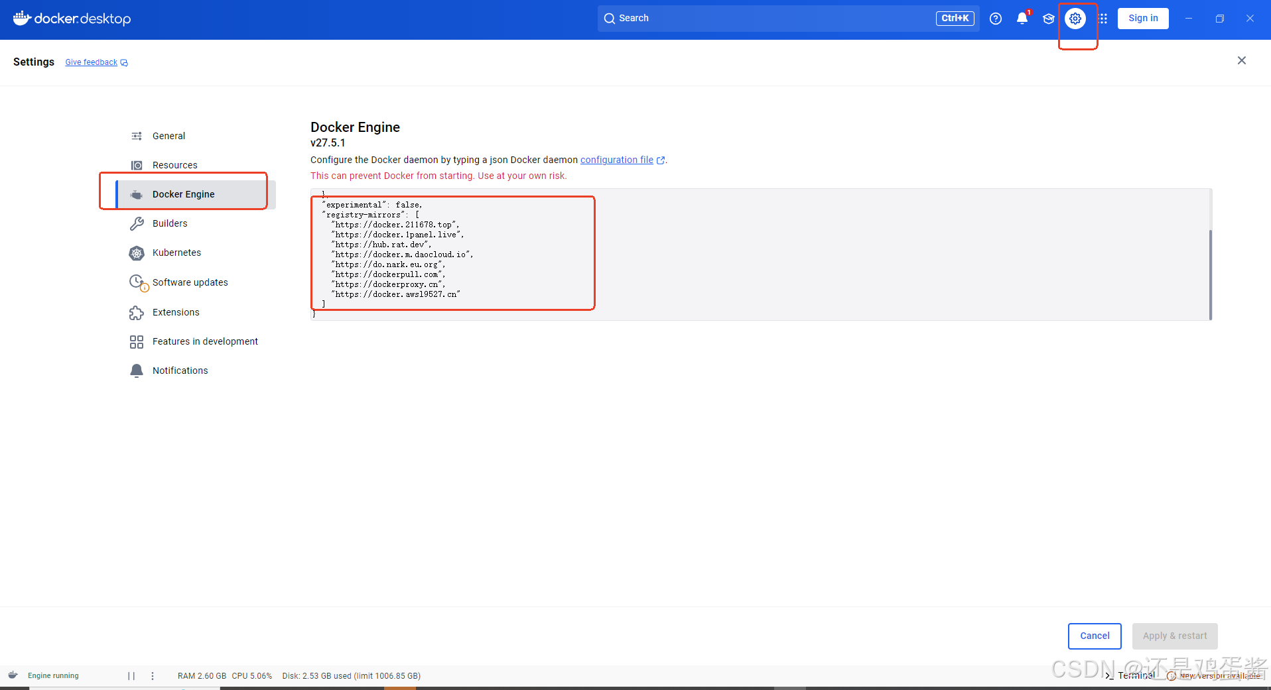Screen dimensions: 1271x690
Task: Open the Settings gear dropdown
Action: pos(1075,18)
